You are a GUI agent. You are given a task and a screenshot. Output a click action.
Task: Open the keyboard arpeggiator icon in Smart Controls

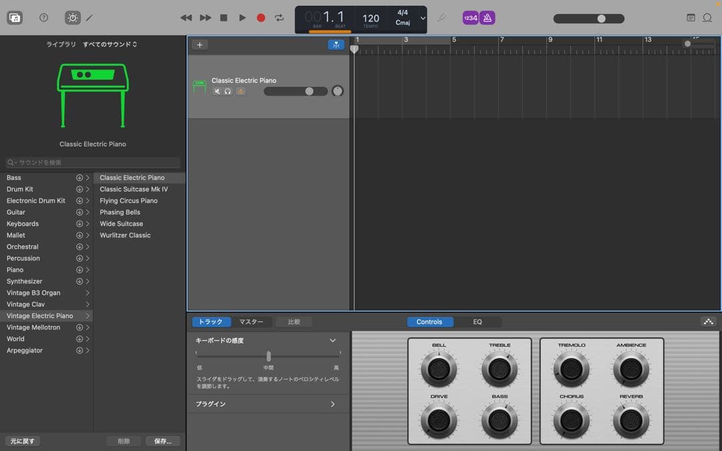point(708,322)
